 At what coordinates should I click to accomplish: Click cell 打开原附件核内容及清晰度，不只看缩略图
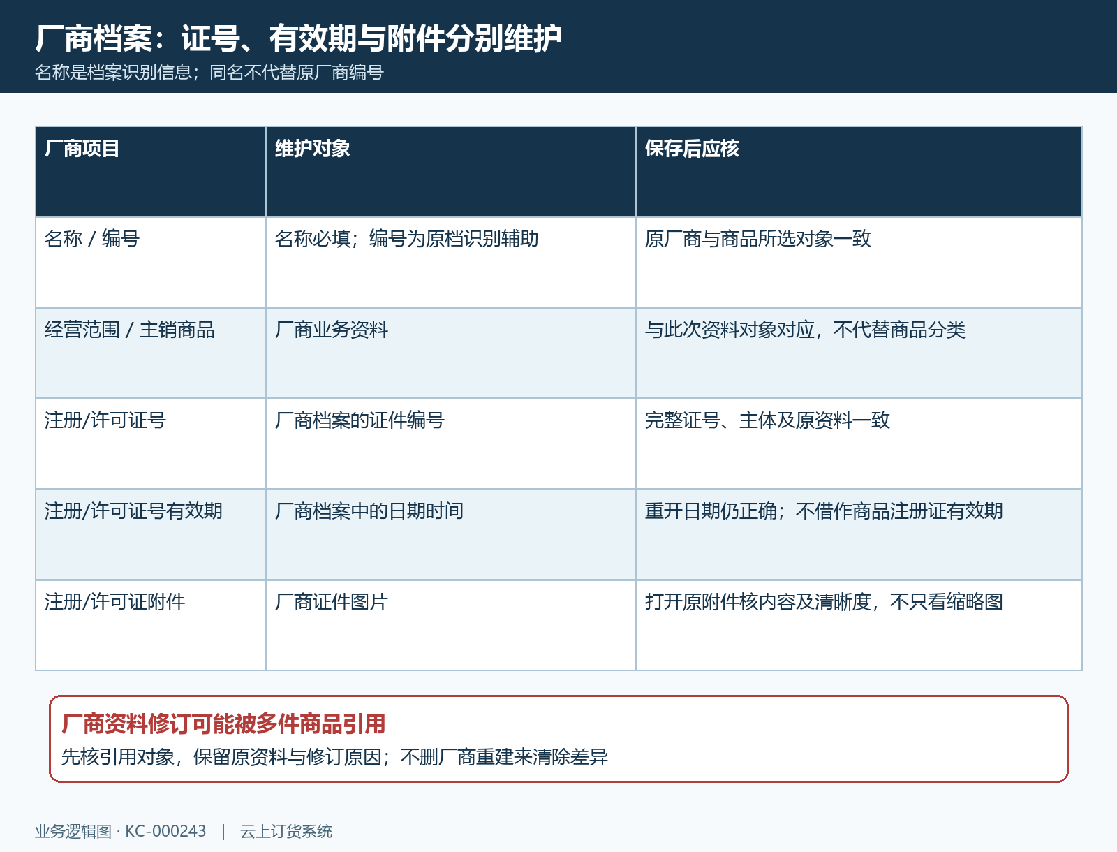tap(859, 626)
